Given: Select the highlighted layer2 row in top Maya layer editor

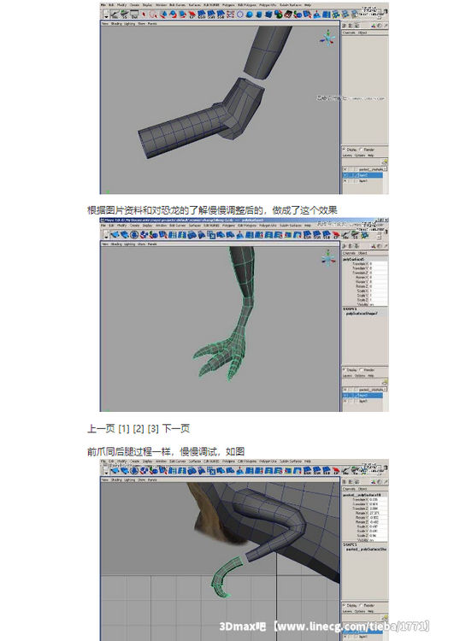Looking at the screenshot, I should 363,175.
